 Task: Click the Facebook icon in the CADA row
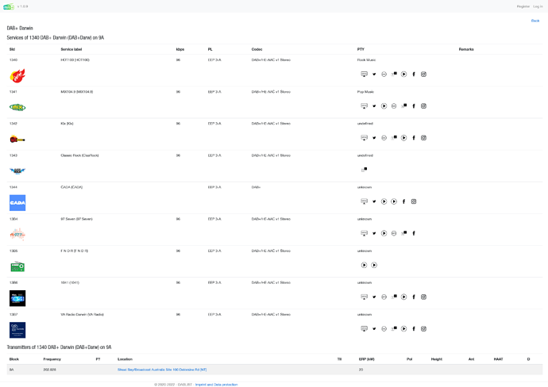pos(403,201)
